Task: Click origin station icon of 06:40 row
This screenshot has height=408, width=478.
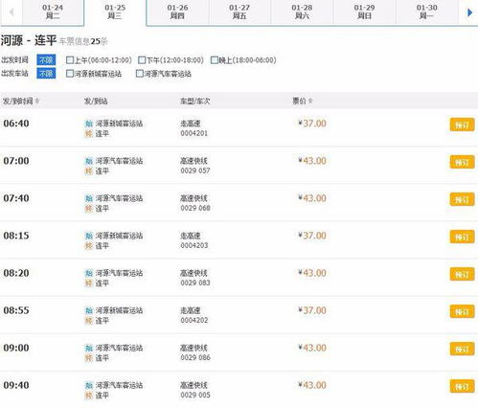Action: [89, 124]
